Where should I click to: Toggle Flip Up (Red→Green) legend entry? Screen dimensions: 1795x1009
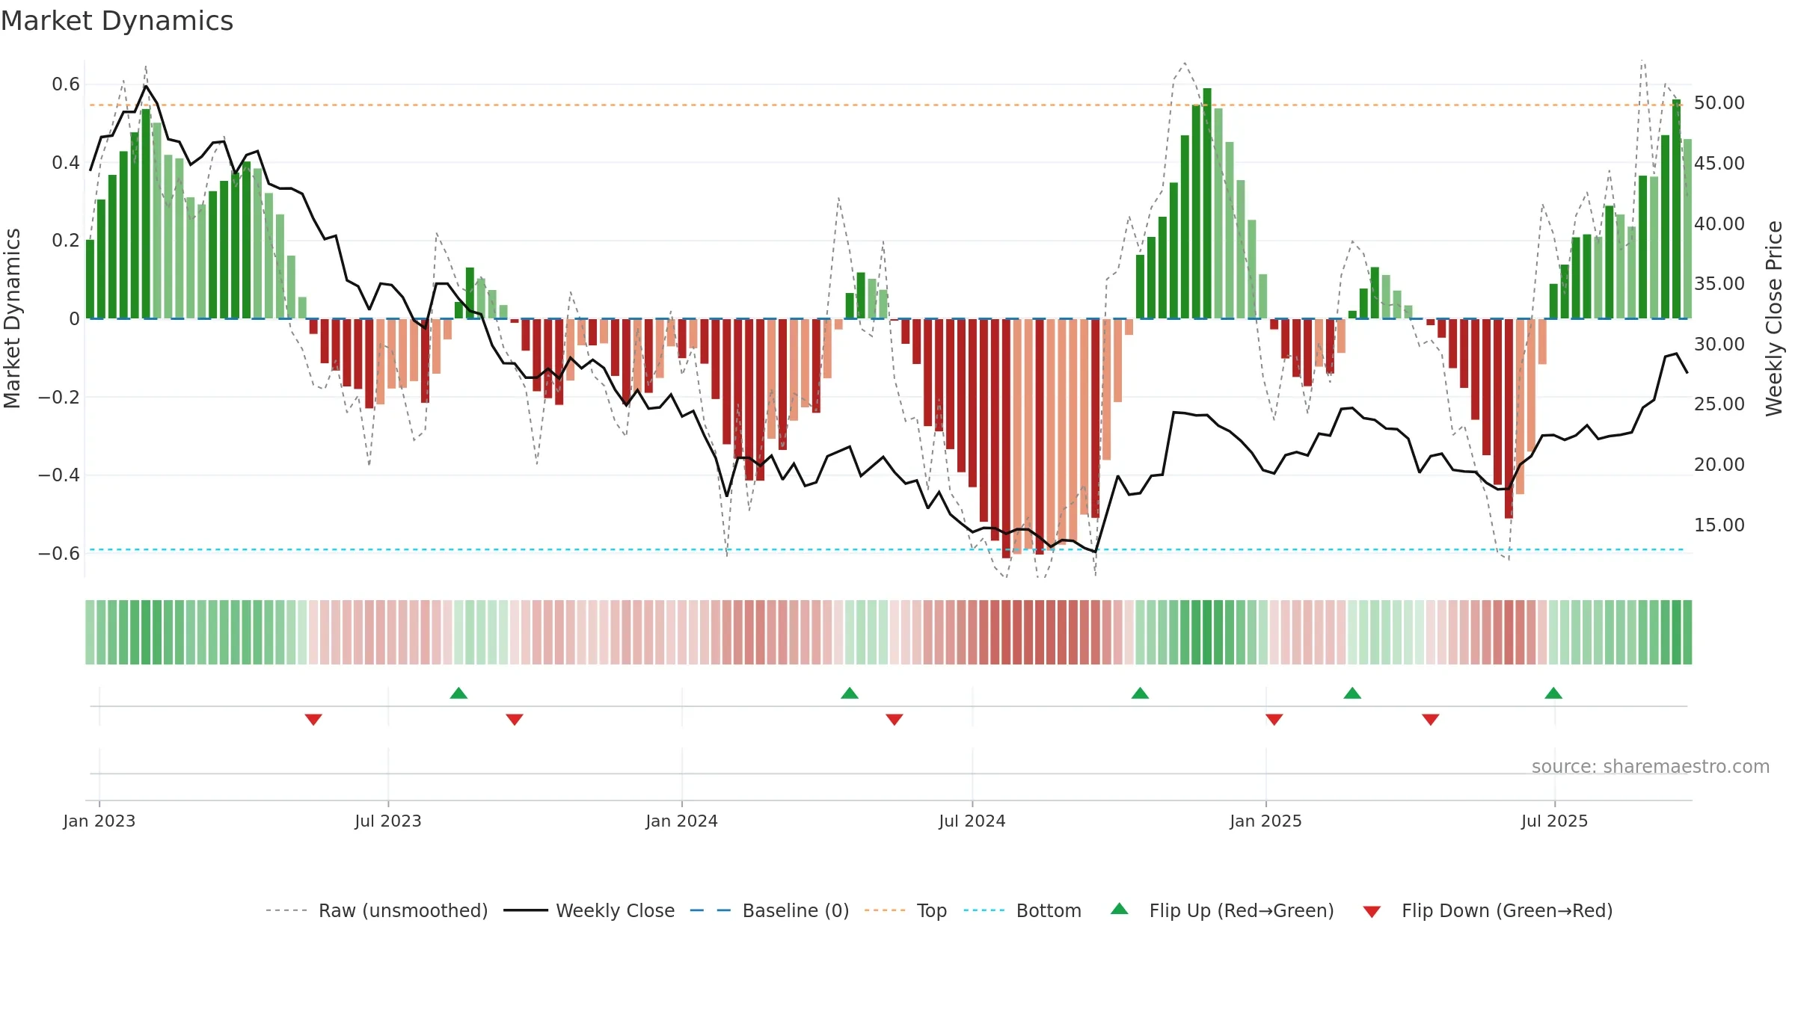pos(1222,910)
